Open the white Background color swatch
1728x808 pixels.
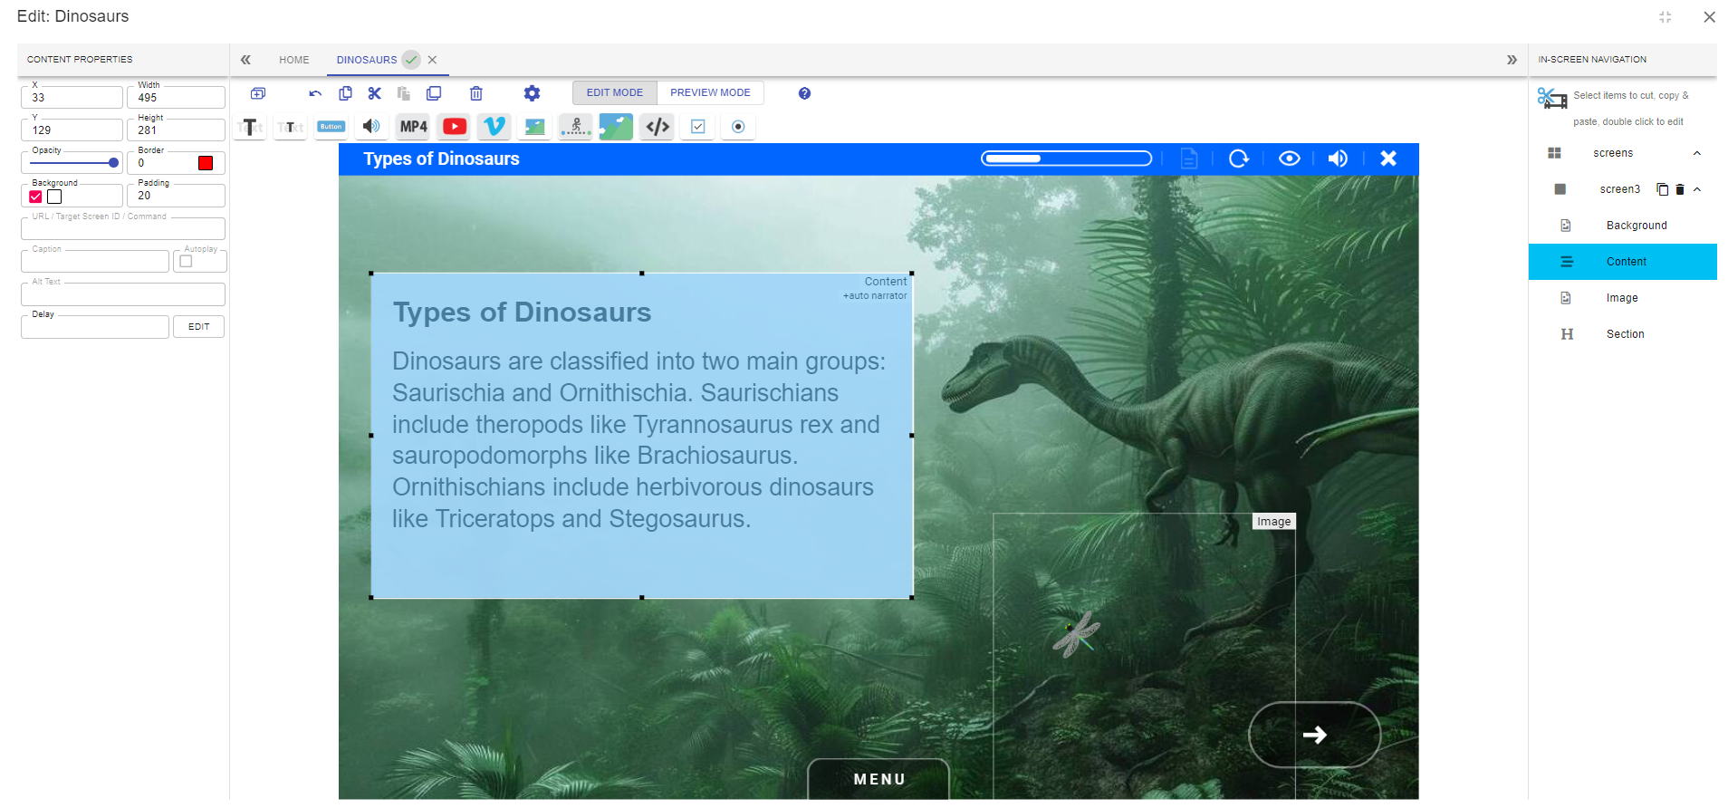click(54, 197)
